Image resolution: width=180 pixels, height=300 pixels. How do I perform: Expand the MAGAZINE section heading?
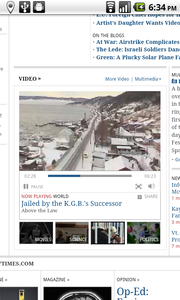point(56,279)
